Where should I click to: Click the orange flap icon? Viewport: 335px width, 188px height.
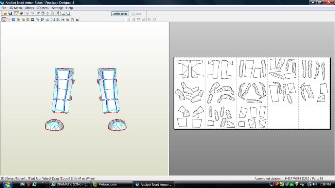[28, 19]
